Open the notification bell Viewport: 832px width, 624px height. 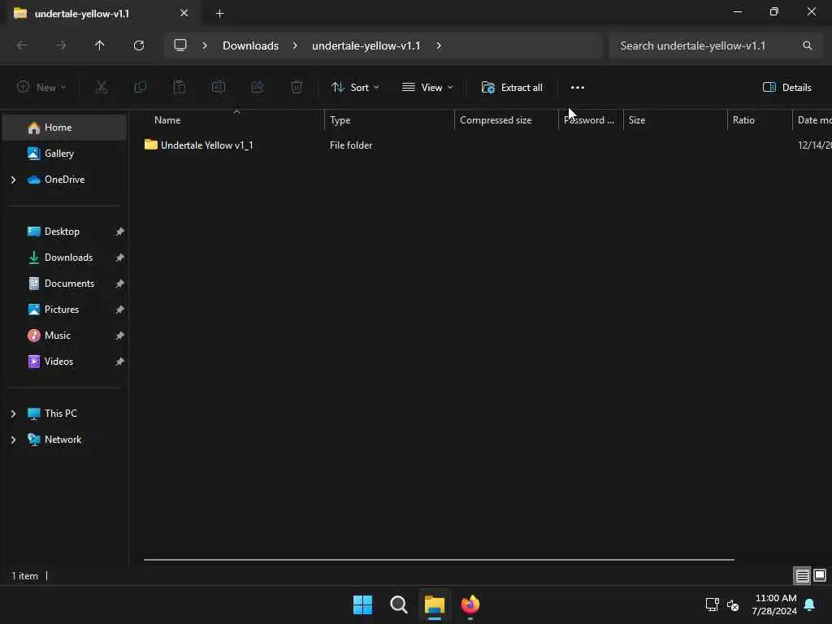(x=810, y=604)
